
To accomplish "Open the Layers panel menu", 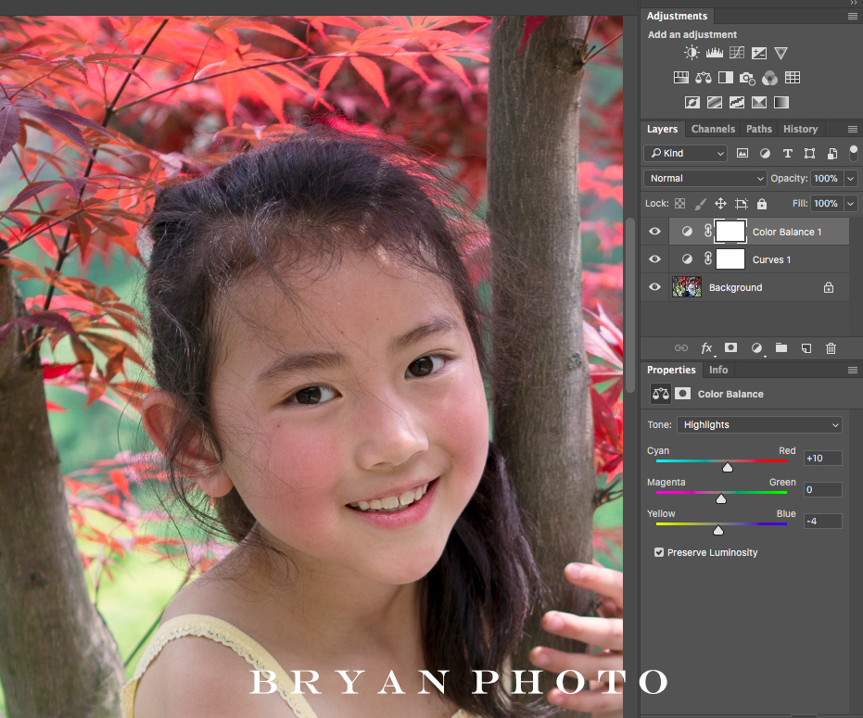I will (x=853, y=130).
